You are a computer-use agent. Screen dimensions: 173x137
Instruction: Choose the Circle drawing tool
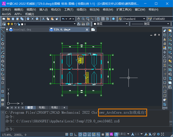coord(3,57)
